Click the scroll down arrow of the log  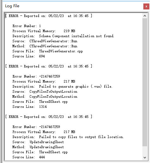click(x=145, y=157)
